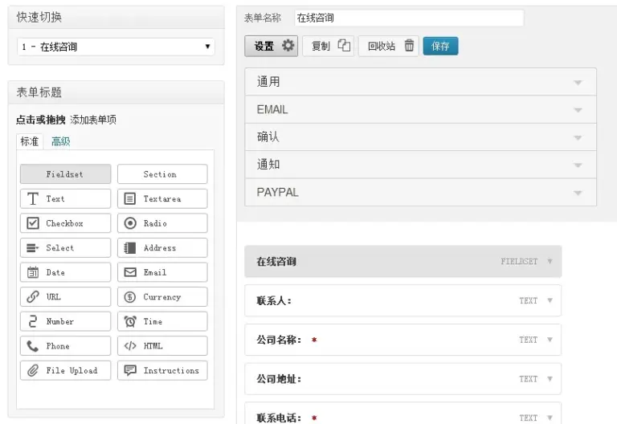This screenshot has height=424, width=617.
Task: Click the 表单名称 input field
Action: coord(409,18)
